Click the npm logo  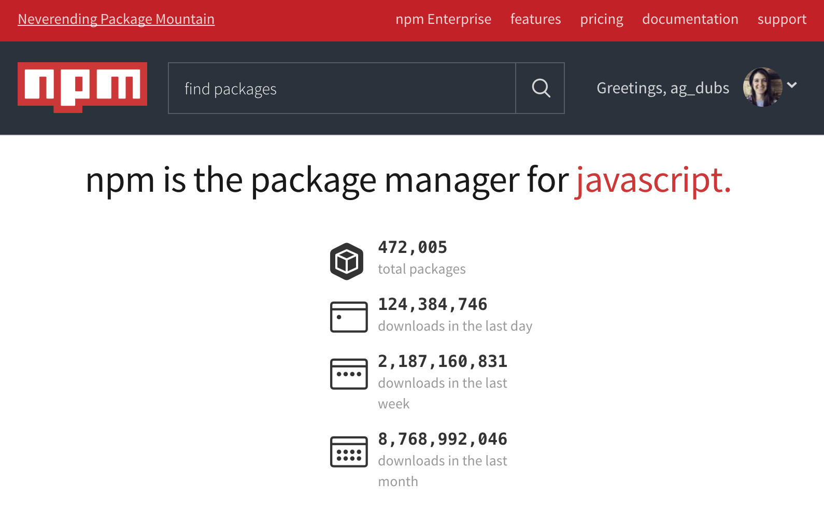(x=82, y=87)
